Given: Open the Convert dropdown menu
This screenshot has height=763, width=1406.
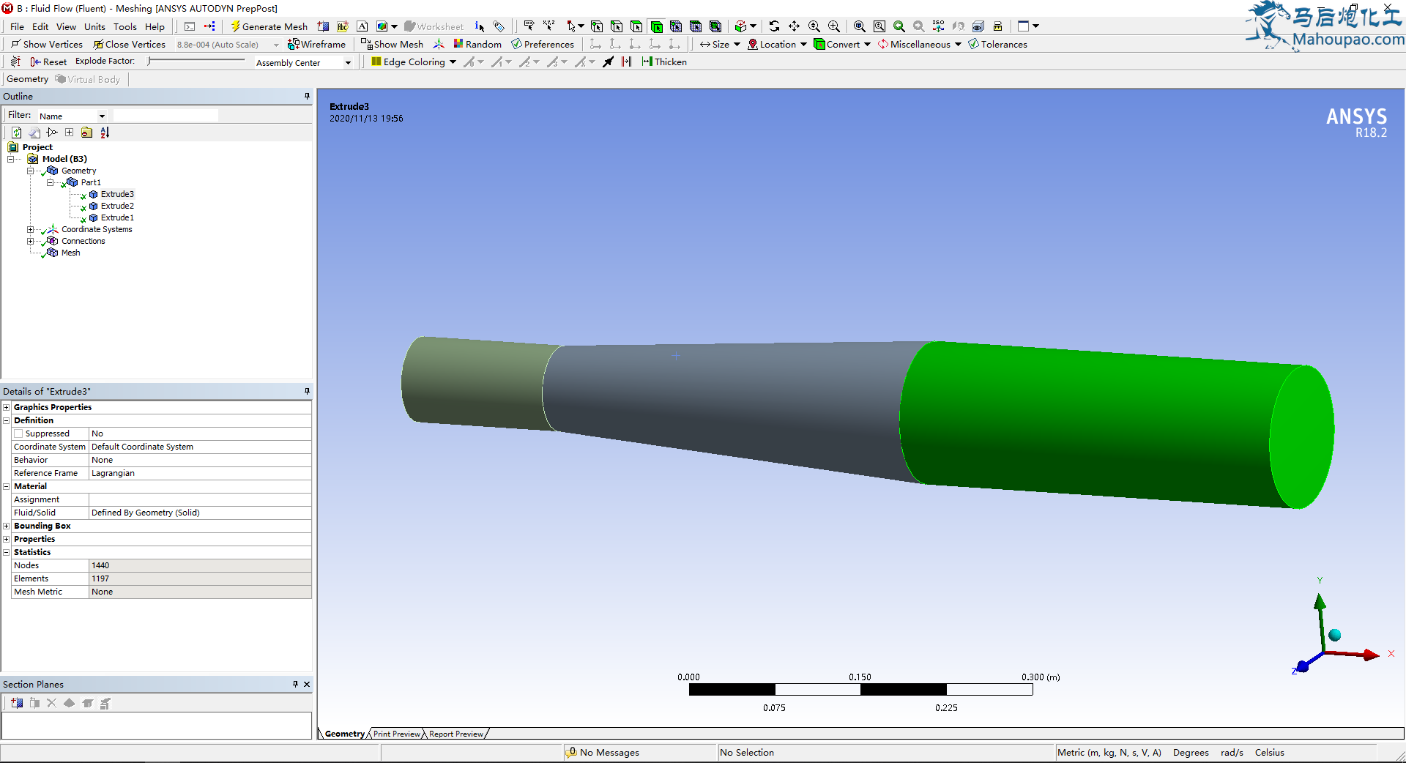Looking at the screenshot, I should coord(842,44).
